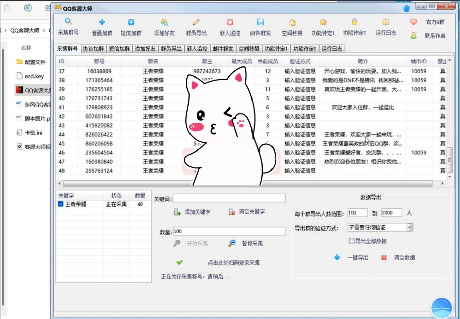Switch to the 运行日志 tab
Viewport: 460px width, 319px height.
(x=332, y=49)
